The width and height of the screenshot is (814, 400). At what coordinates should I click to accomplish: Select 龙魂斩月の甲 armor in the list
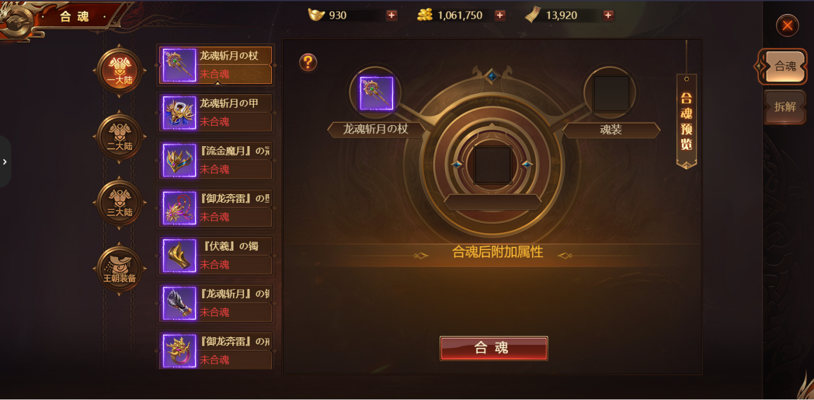pyautogui.click(x=216, y=113)
